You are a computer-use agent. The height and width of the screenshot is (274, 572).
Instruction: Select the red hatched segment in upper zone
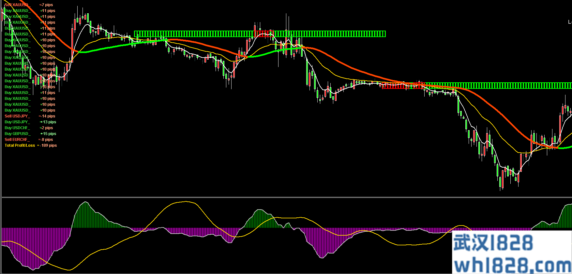coord(263,34)
